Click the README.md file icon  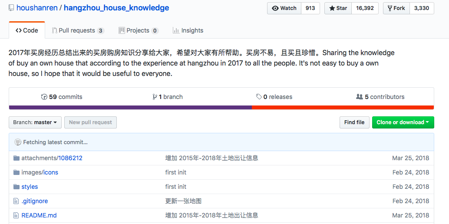point(17,215)
